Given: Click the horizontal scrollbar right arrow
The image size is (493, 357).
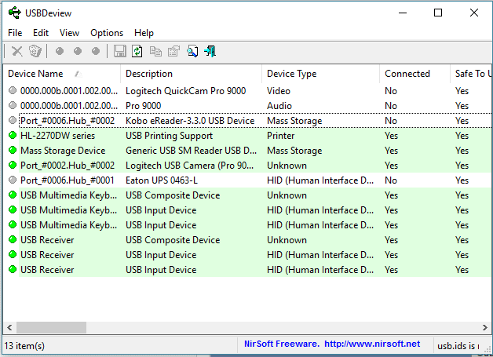Looking at the screenshot, I should click(x=484, y=327).
